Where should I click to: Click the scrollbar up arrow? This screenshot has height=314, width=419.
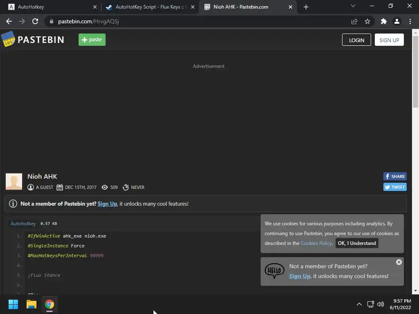(x=415, y=33)
